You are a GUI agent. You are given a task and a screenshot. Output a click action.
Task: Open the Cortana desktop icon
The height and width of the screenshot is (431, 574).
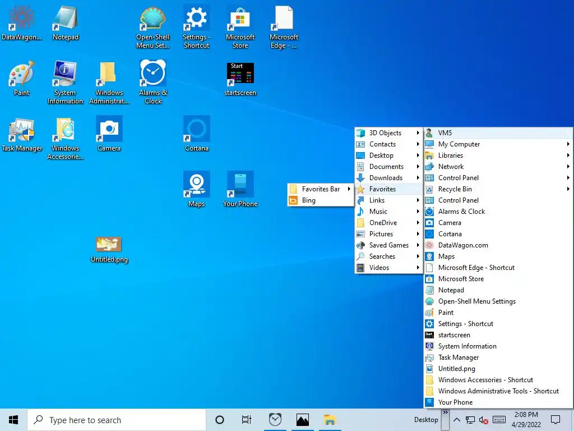[x=197, y=134]
